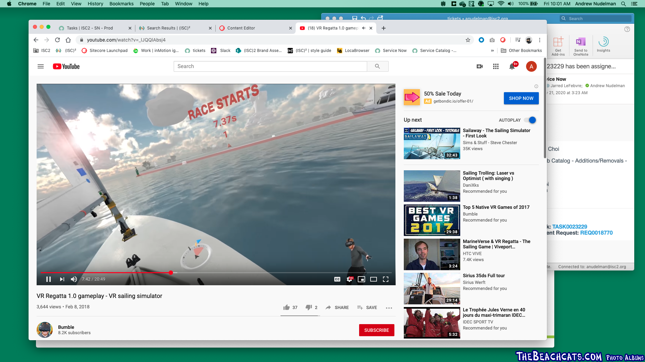
Task: Open Sitecore Launchpad bookmark
Action: [104, 51]
